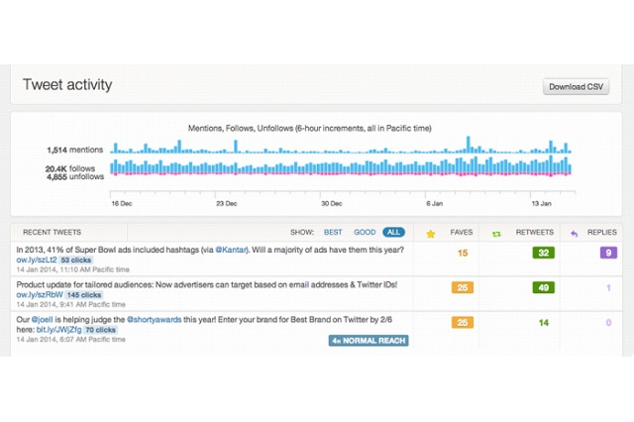Toggle the ALL tweets filter pill

coord(394,232)
